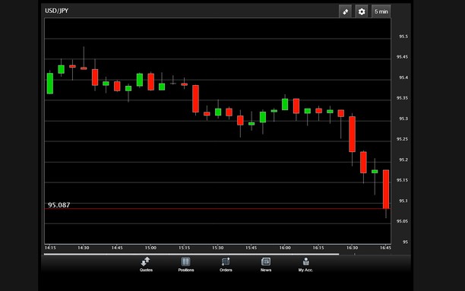
Task: Select the USD/JPY chart title
Action: point(57,11)
